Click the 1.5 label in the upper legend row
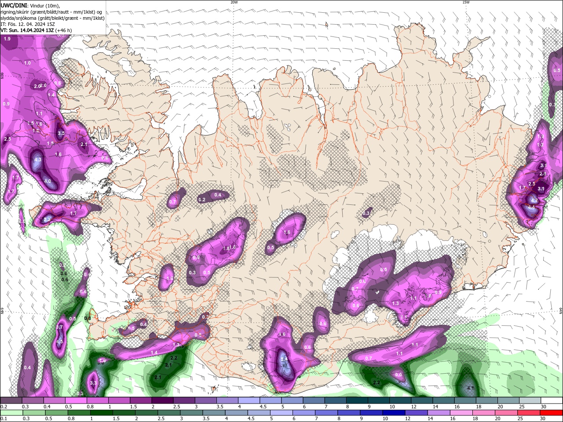The width and height of the screenshot is (563, 422). pyautogui.click(x=133, y=407)
